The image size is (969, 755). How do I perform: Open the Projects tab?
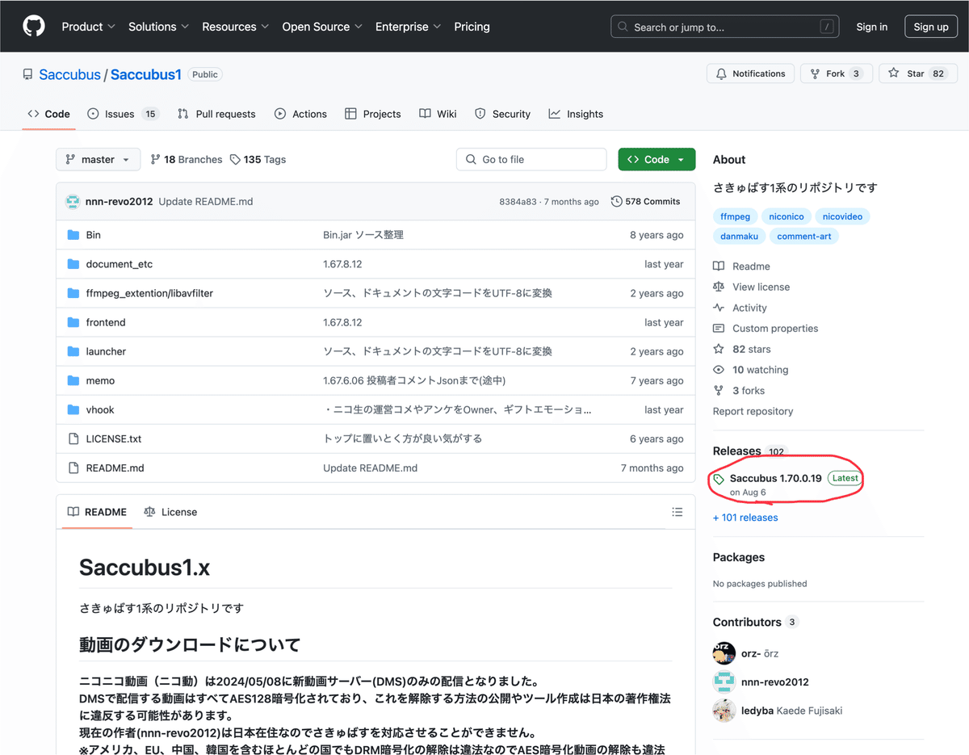tap(372, 114)
